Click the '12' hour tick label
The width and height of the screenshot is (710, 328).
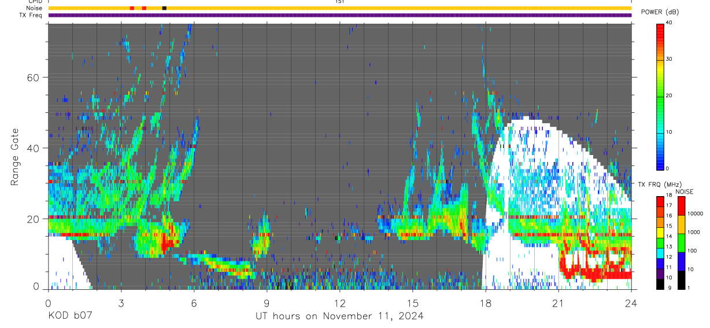[x=339, y=303]
